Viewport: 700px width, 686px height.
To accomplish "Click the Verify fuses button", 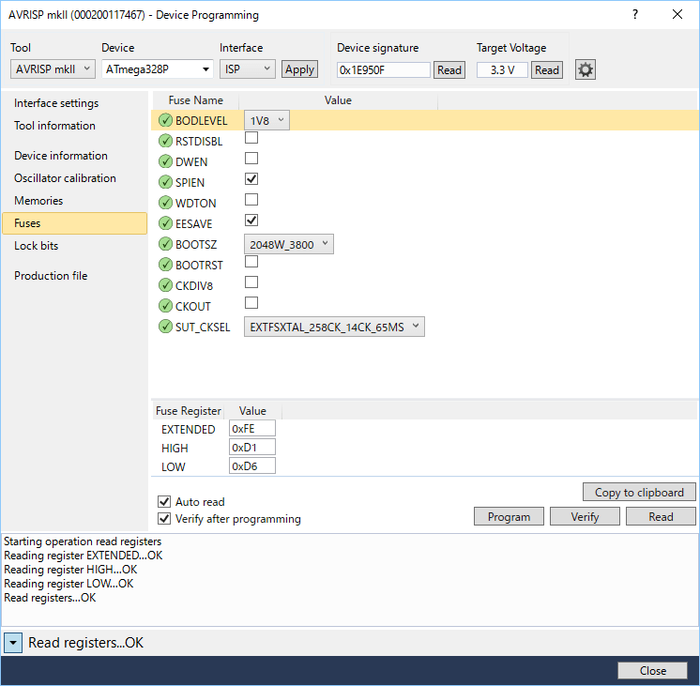I will (x=585, y=517).
